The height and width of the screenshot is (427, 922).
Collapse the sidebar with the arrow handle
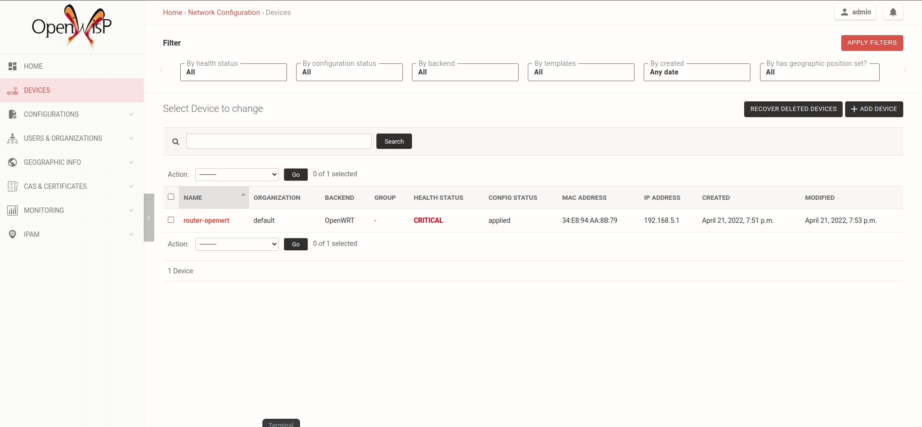(149, 218)
